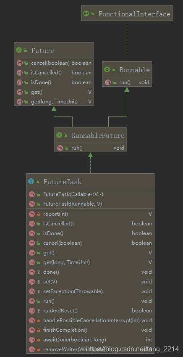Click method icon of FutureTask cancel(boolean)
The height and width of the screenshot is (357, 183).
pyautogui.click(x=32, y=243)
